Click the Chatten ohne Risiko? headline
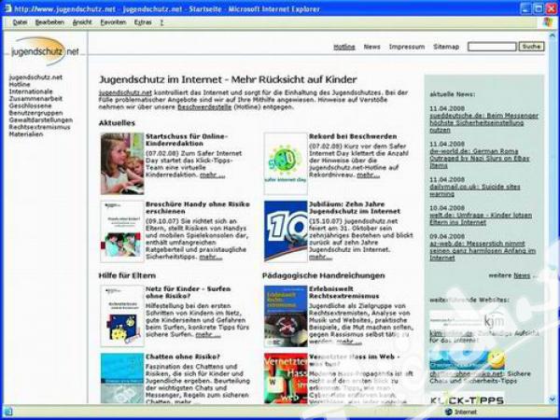This screenshot has width=560, height=420. coord(183,357)
